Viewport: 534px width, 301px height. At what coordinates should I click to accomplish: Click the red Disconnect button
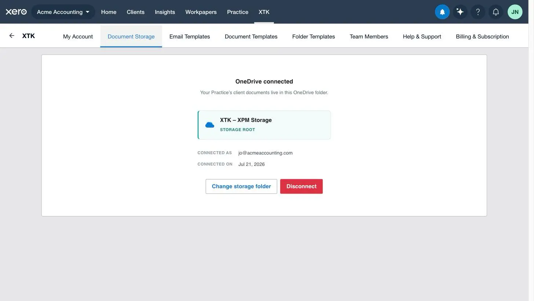[301, 186]
